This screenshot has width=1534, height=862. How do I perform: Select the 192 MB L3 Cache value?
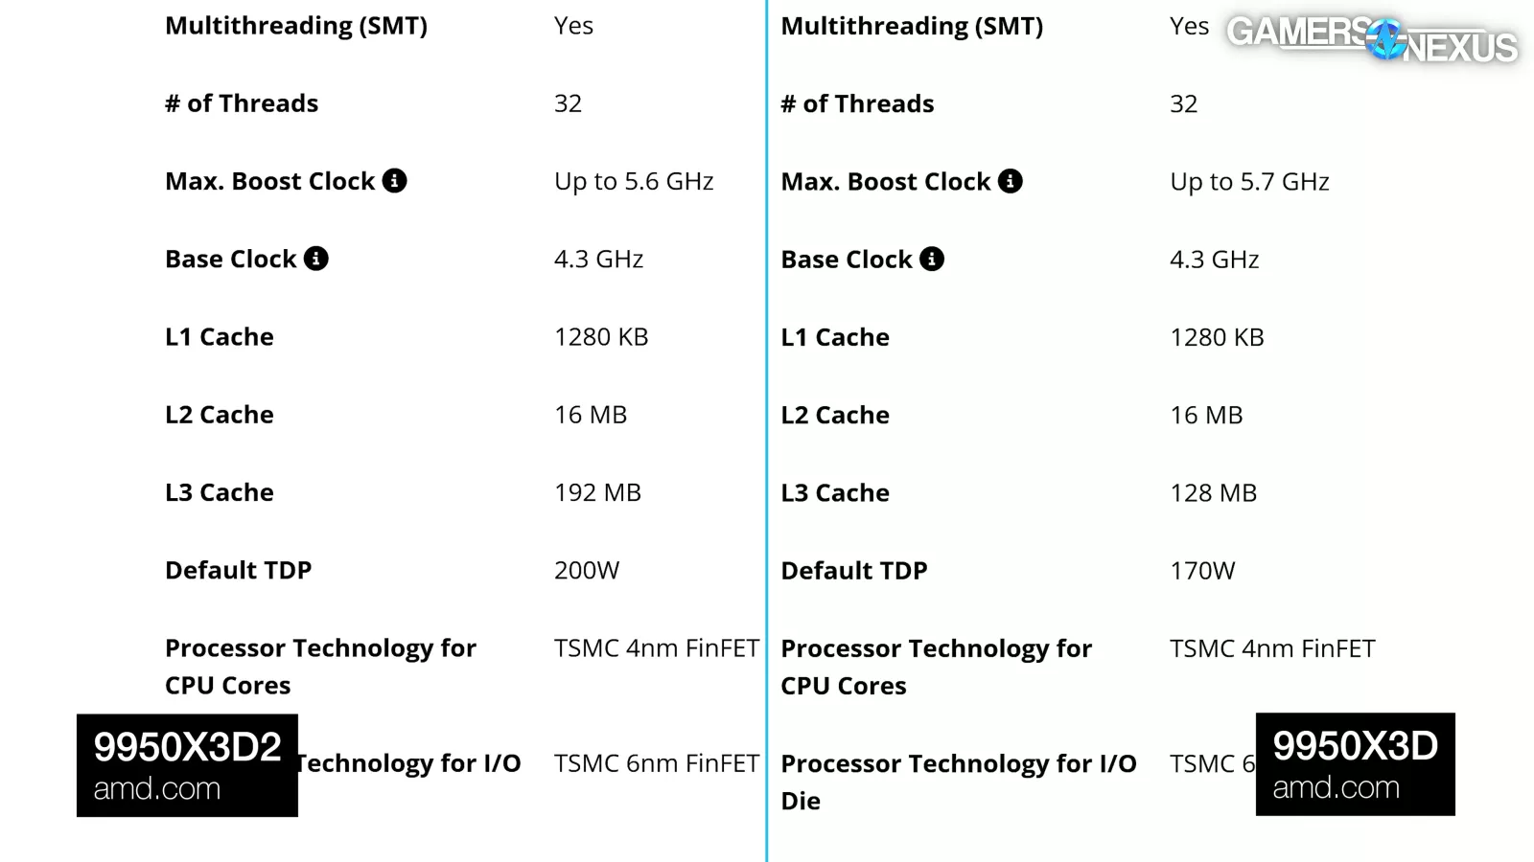[597, 492]
